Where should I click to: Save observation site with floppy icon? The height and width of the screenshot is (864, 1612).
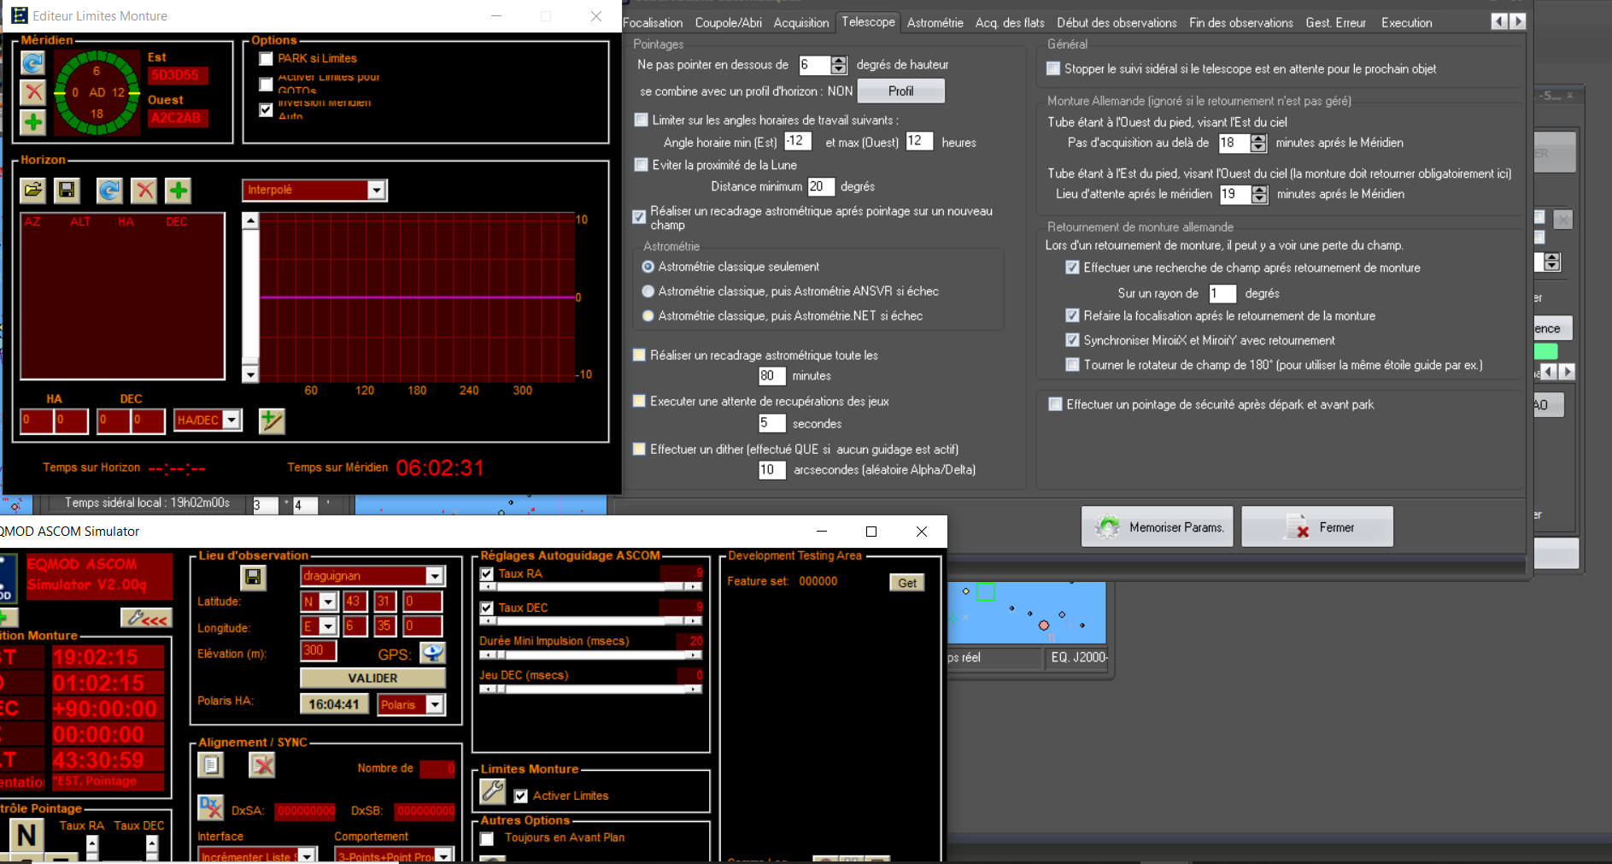[253, 578]
